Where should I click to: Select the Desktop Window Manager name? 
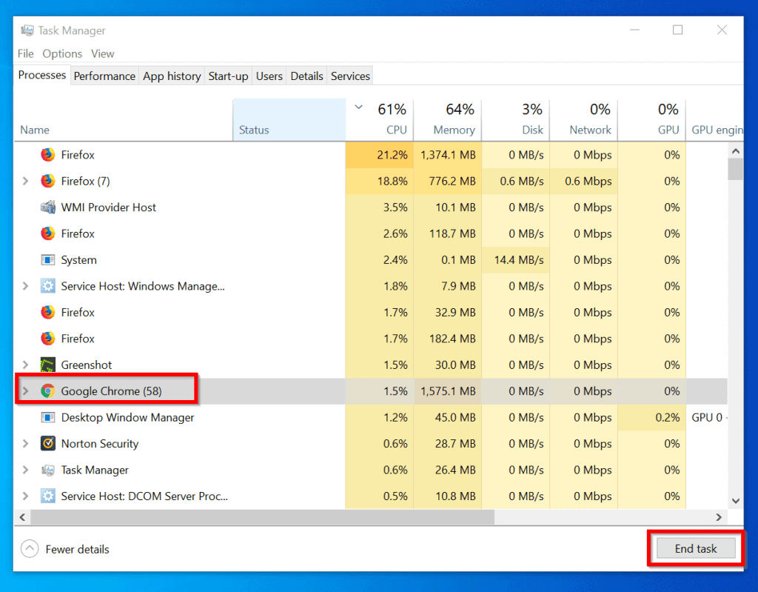click(127, 417)
